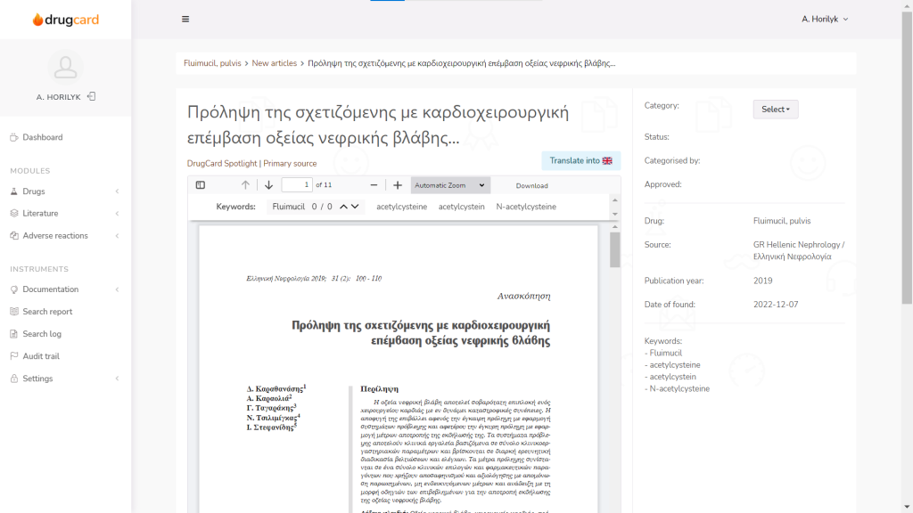Zoom in the PDF with plus

(x=397, y=185)
